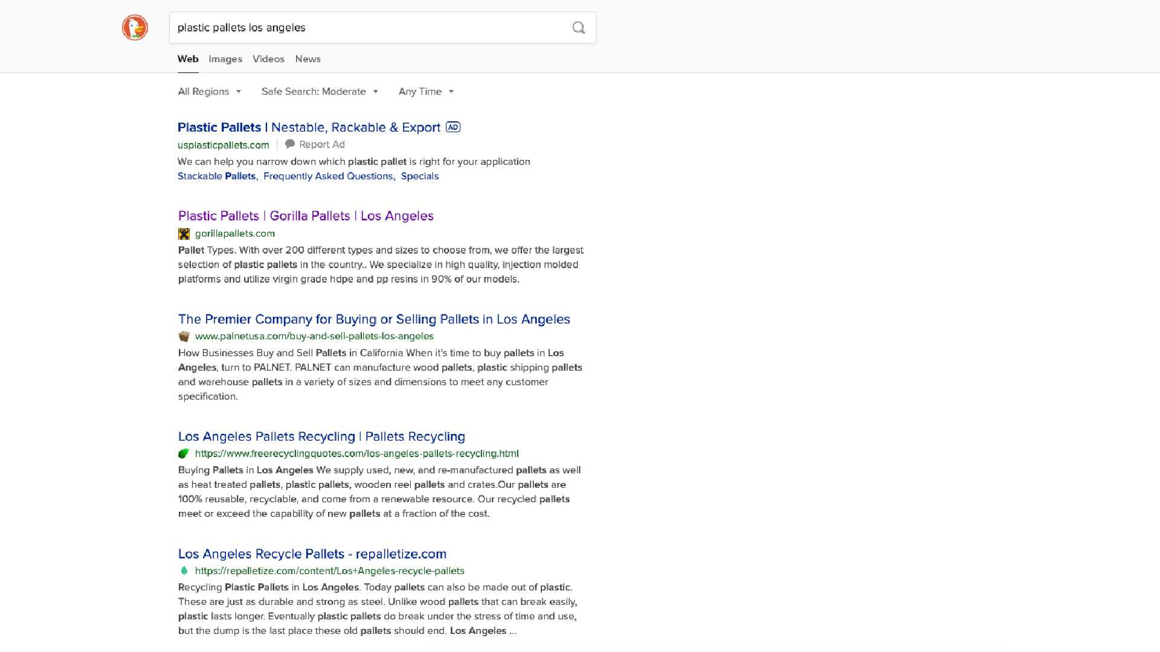1160x652 pixels.
Task: Open the Any Time filter dropdown
Action: [x=426, y=92]
